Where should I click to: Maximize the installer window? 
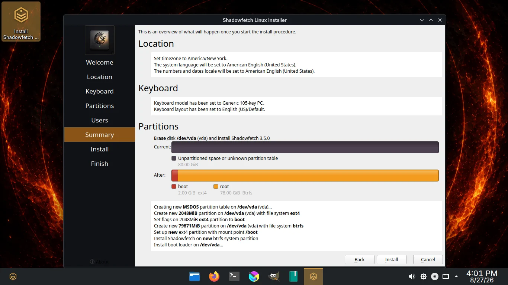click(x=431, y=20)
